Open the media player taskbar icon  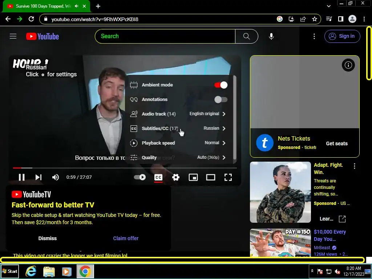[x=67, y=271]
